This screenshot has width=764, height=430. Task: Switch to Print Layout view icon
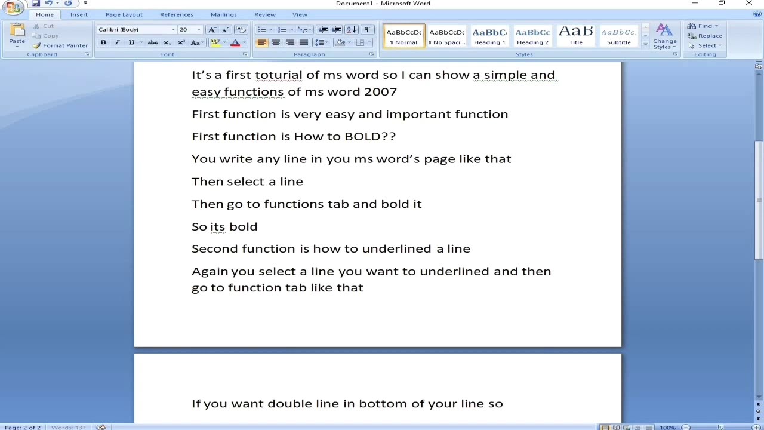point(606,427)
